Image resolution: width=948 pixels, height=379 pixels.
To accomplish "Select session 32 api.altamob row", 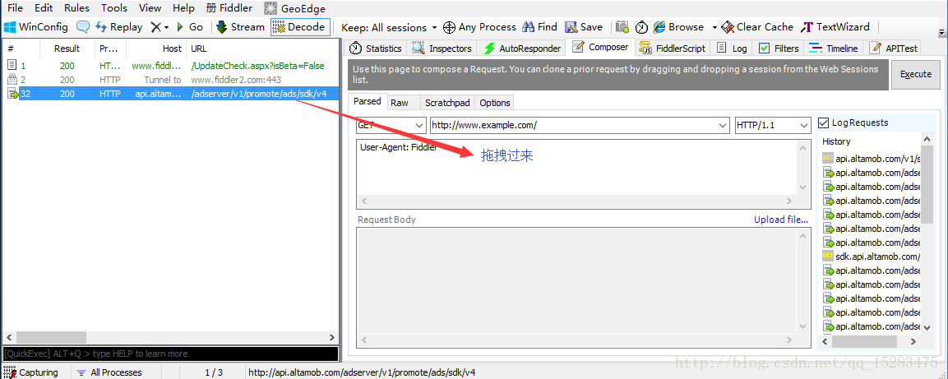I will coord(171,94).
